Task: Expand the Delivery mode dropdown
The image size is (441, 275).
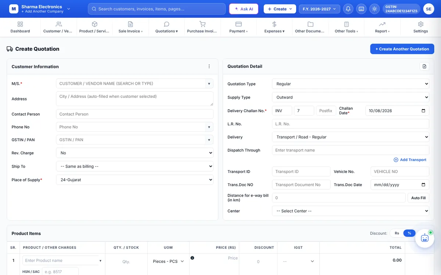Action: [x=351, y=137]
